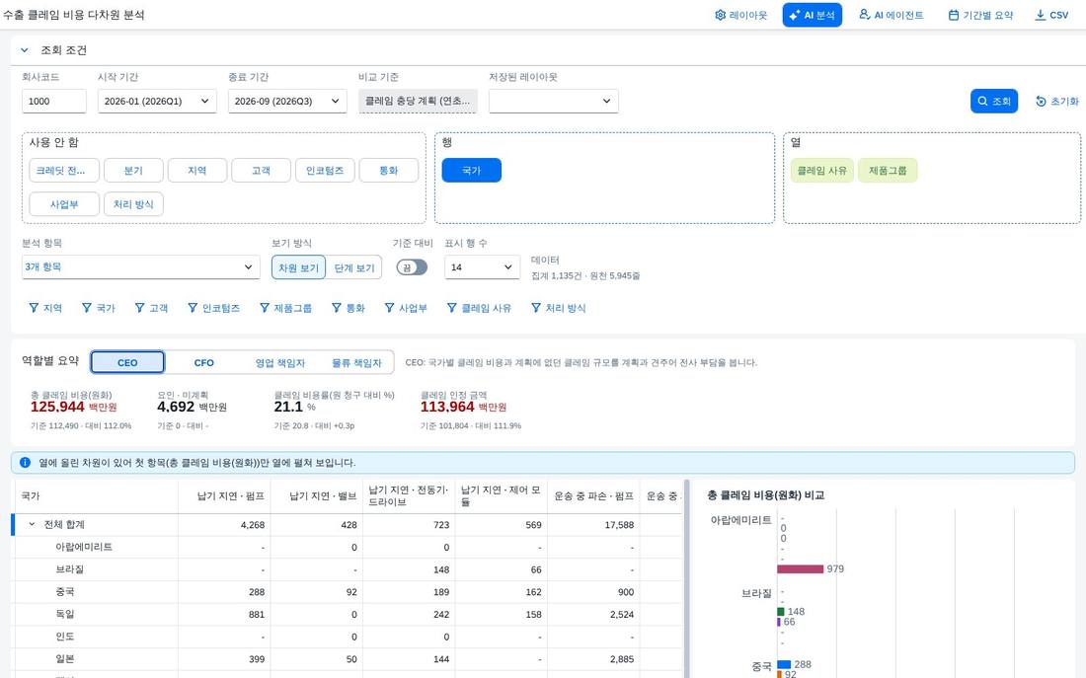
Task: Open the 클레임 사유 filter funnel
Action: [479, 308]
